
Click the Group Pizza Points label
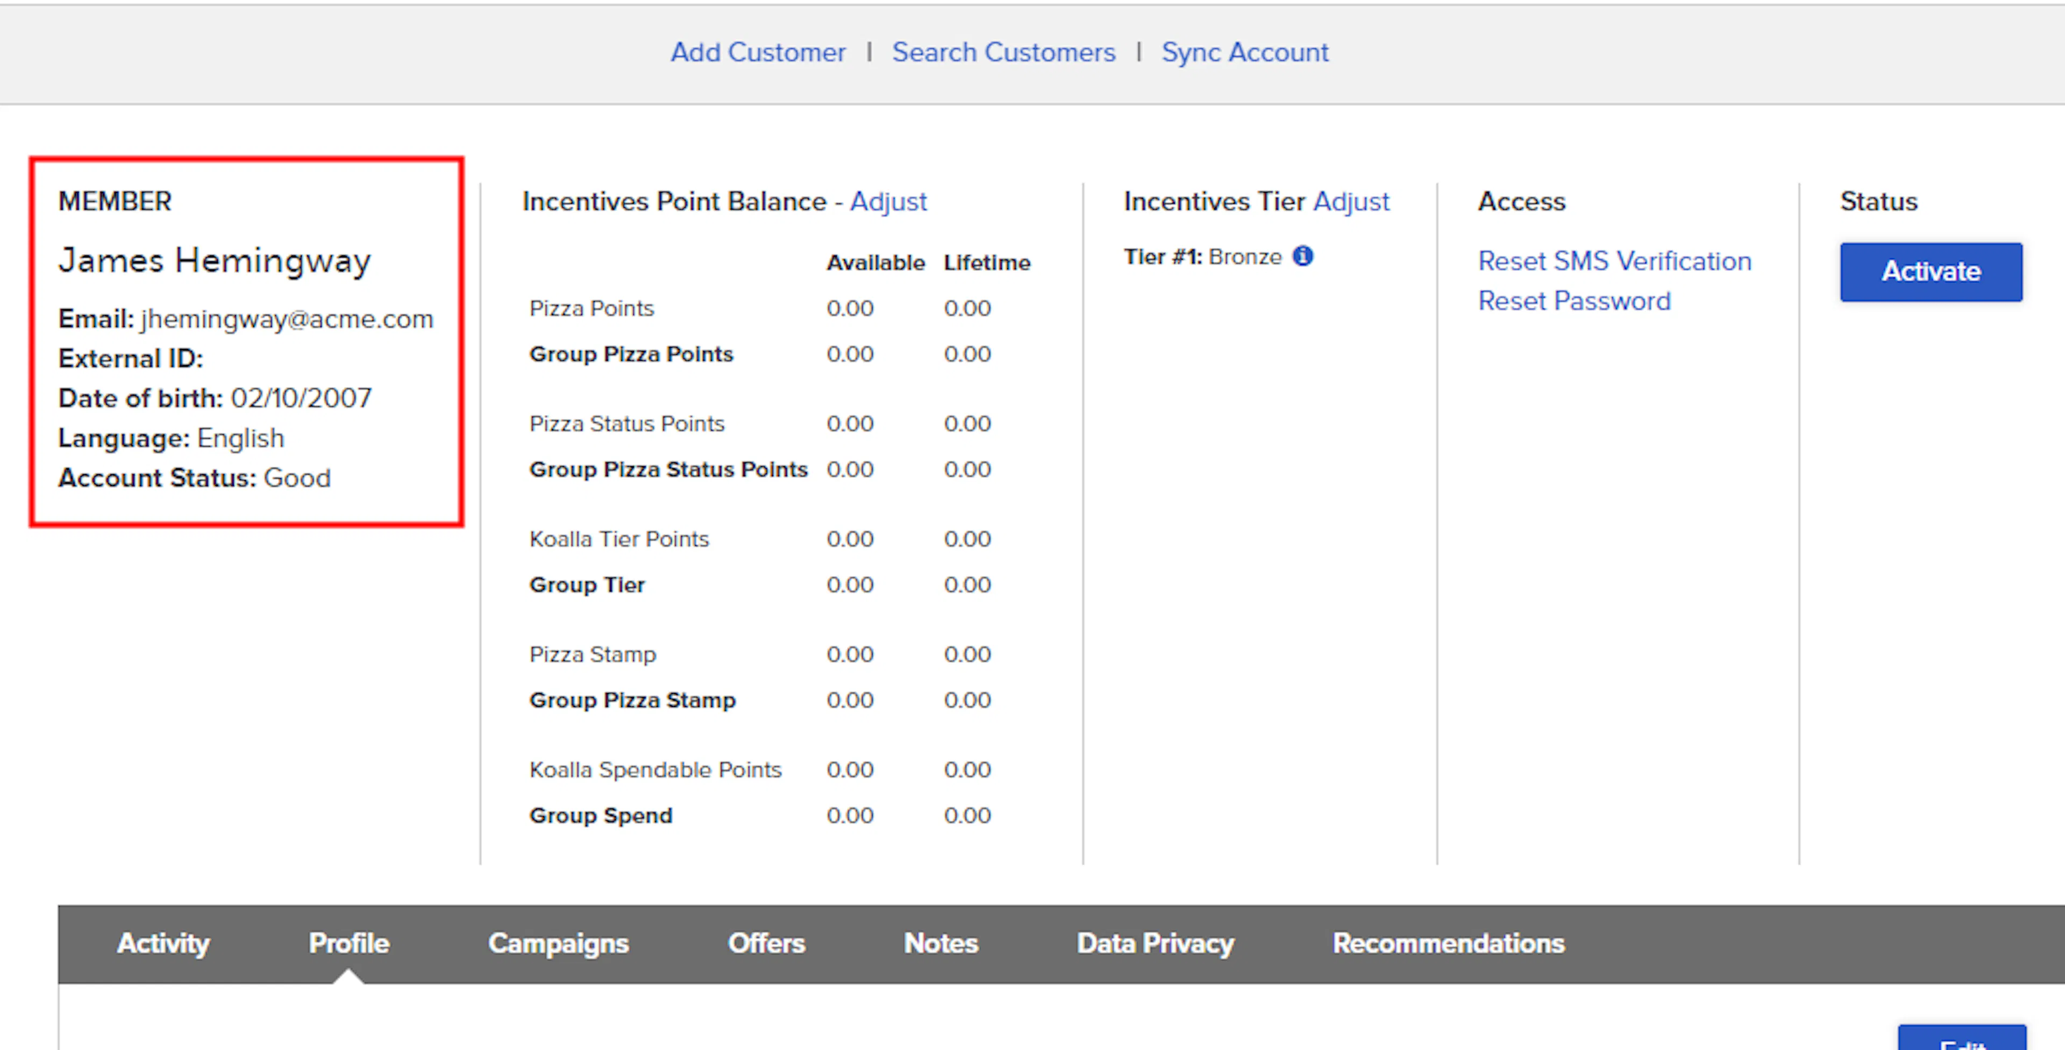point(631,354)
